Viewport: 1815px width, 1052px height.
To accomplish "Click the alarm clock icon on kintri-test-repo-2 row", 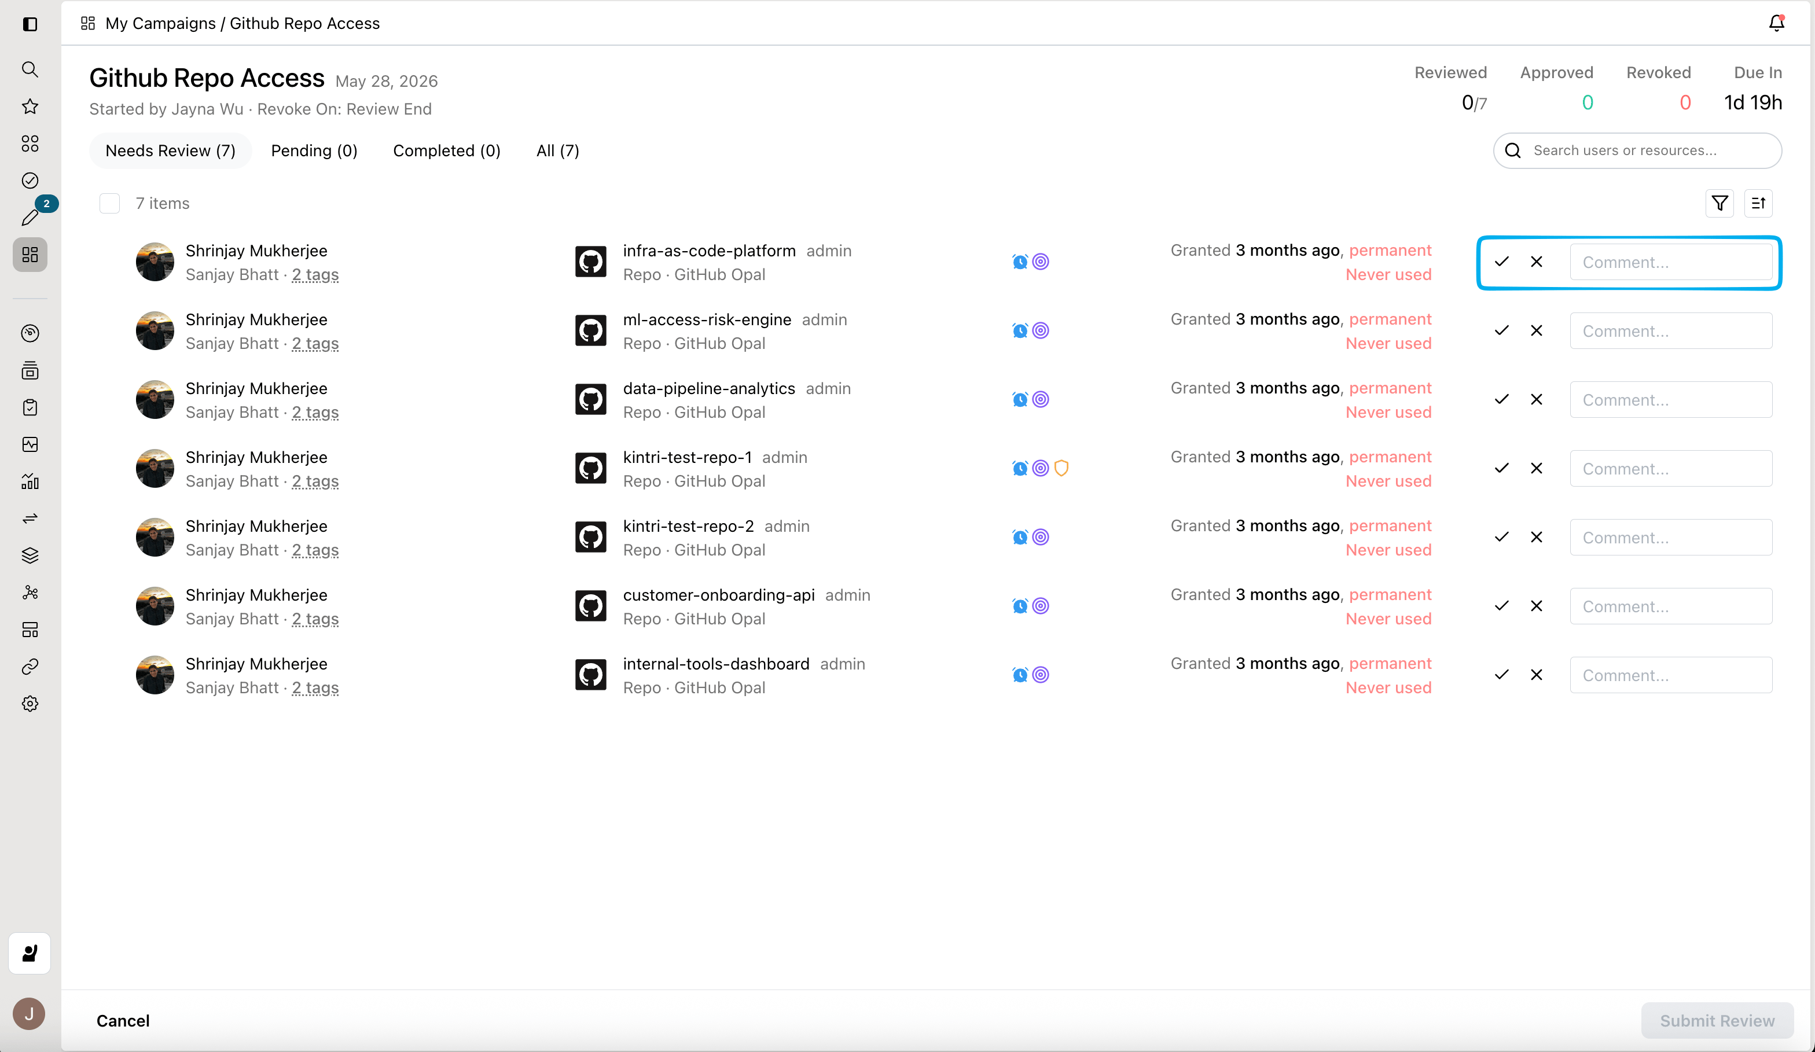I will click(1020, 537).
